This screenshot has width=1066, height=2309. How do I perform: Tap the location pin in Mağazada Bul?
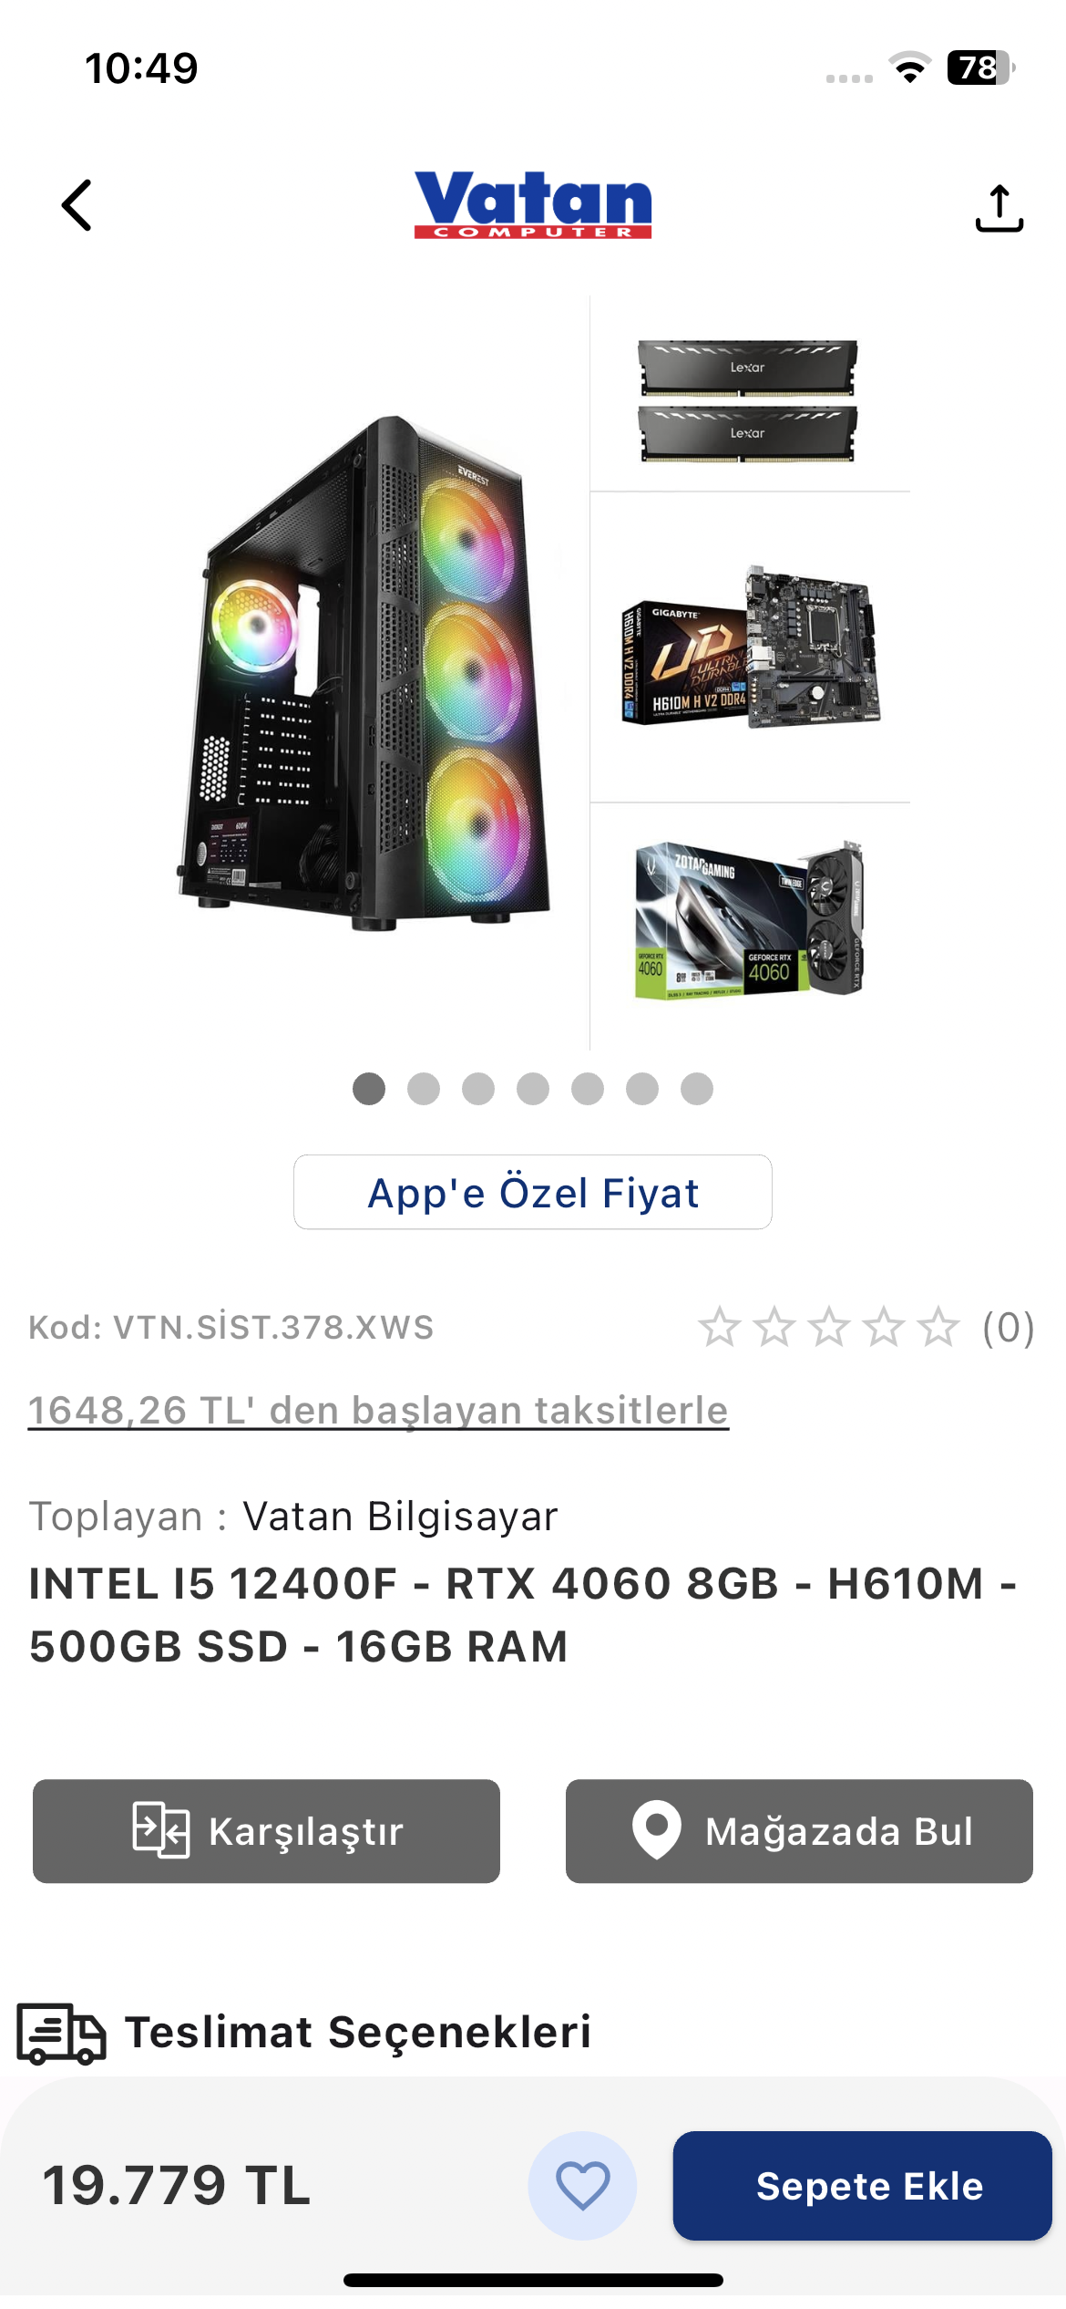pos(656,1830)
